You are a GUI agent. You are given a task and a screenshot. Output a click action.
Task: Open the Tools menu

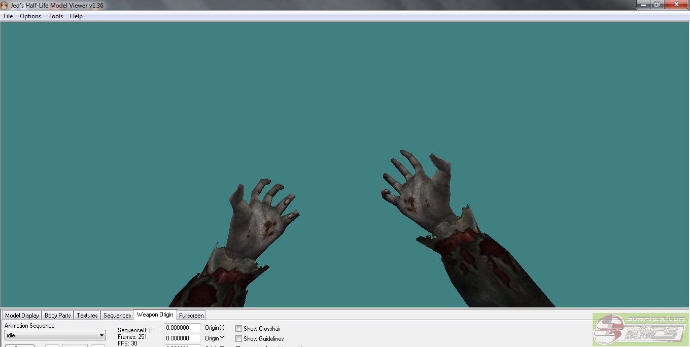click(56, 16)
